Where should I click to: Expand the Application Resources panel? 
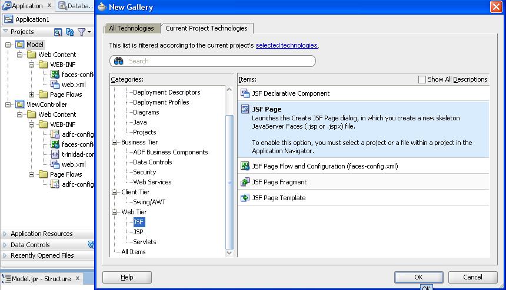(x=5, y=234)
